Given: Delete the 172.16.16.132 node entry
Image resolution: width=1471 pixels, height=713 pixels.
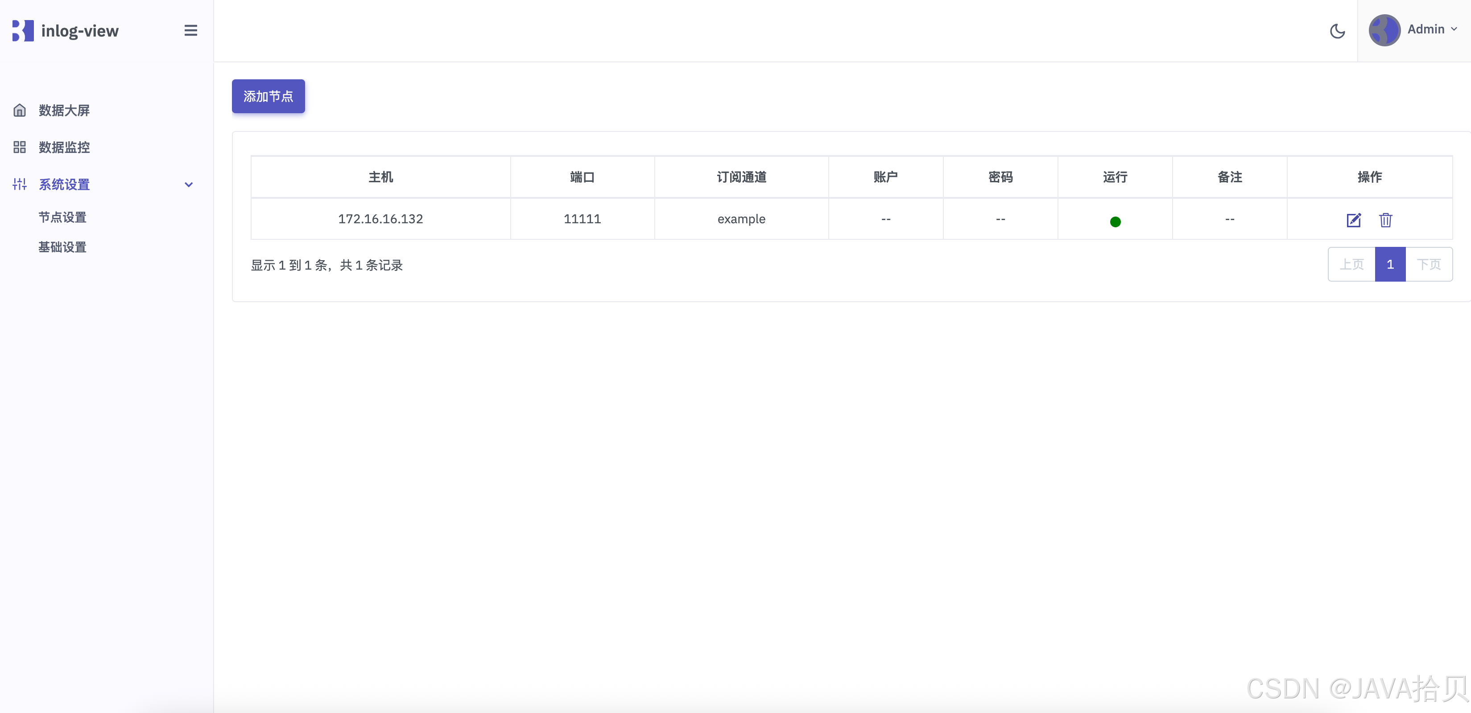Looking at the screenshot, I should pos(1385,220).
